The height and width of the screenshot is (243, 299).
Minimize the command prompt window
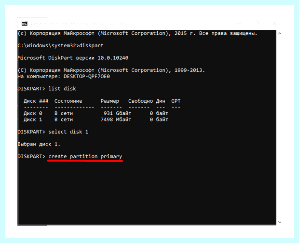[x=239, y=24]
